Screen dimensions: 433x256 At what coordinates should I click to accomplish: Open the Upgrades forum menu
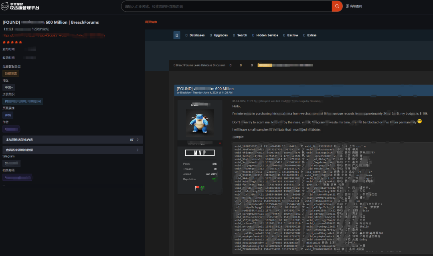pos(219,35)
